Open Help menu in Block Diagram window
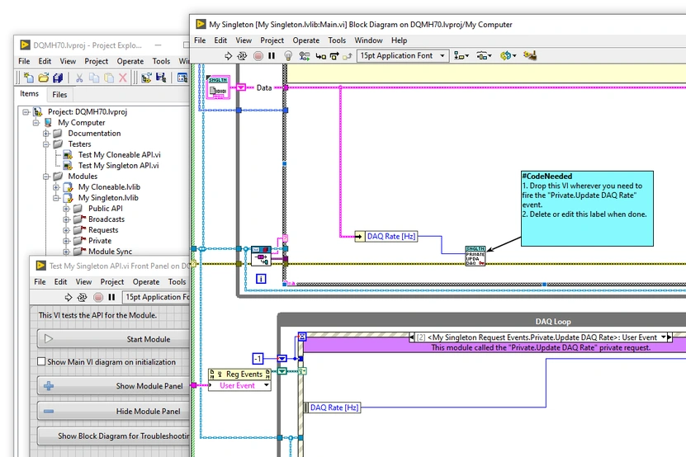686x457 pixels. [x=399, y=40]
